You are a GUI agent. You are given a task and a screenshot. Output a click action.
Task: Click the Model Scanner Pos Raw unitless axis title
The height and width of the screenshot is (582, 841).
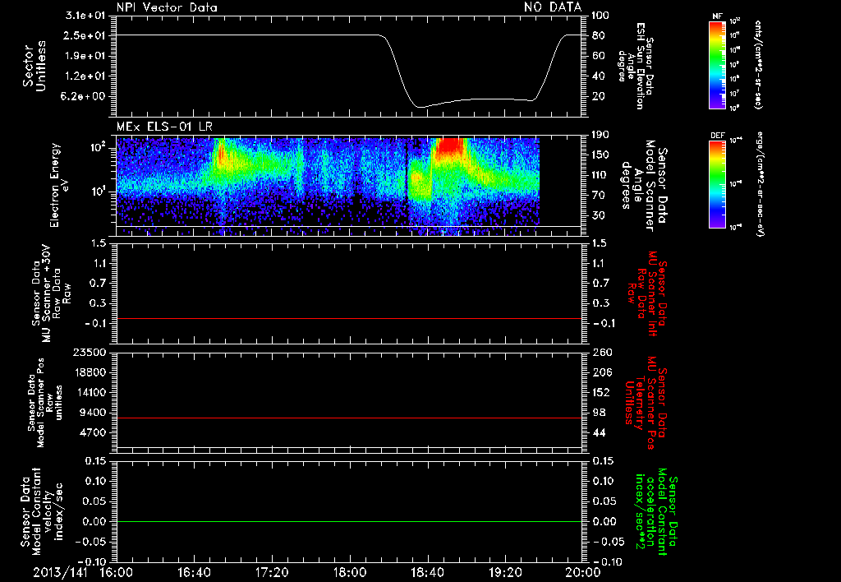coord(45,403)
